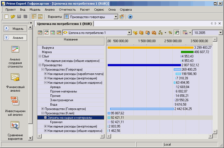Click the dark blue Производство bar
The image size is (224, 148).
click(x=144, y=65)
